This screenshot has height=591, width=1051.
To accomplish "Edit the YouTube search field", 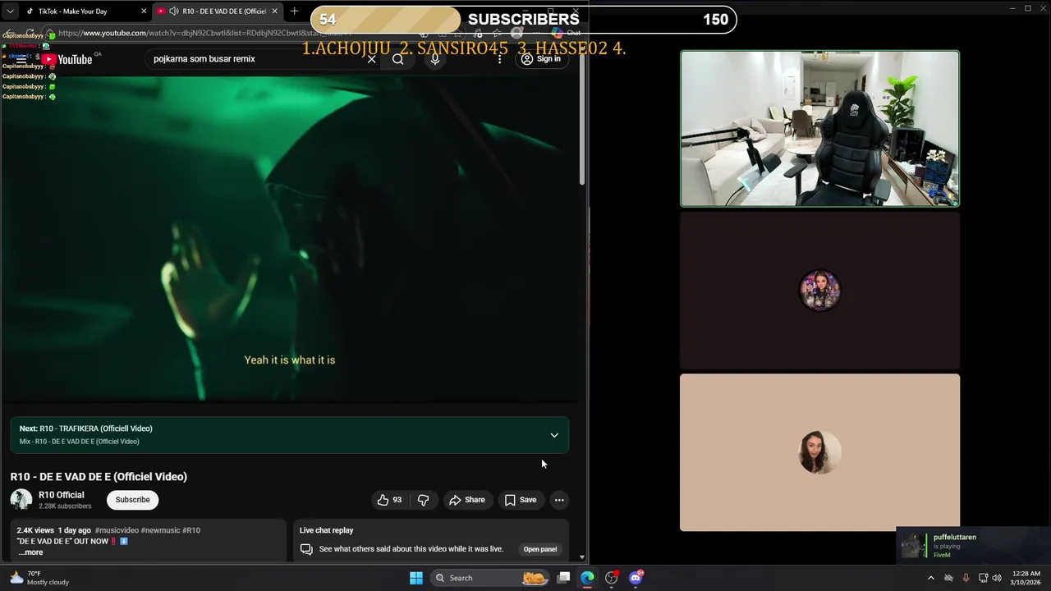I will [255, 59].
